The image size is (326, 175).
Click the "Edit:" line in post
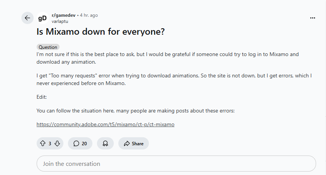[x=42, y=97]
